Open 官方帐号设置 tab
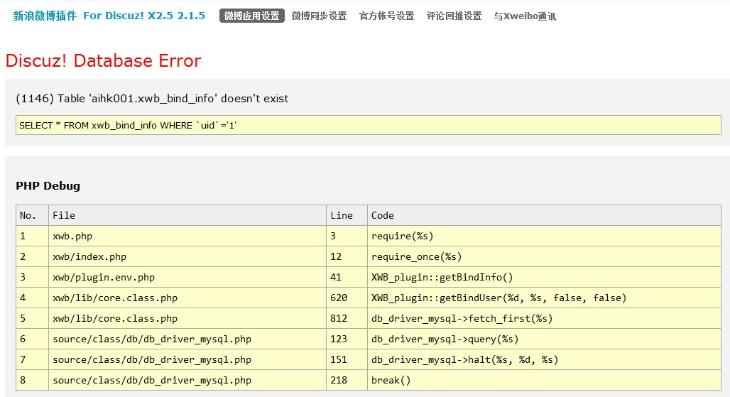The image size is (730, 397). (x=387, y=16)
